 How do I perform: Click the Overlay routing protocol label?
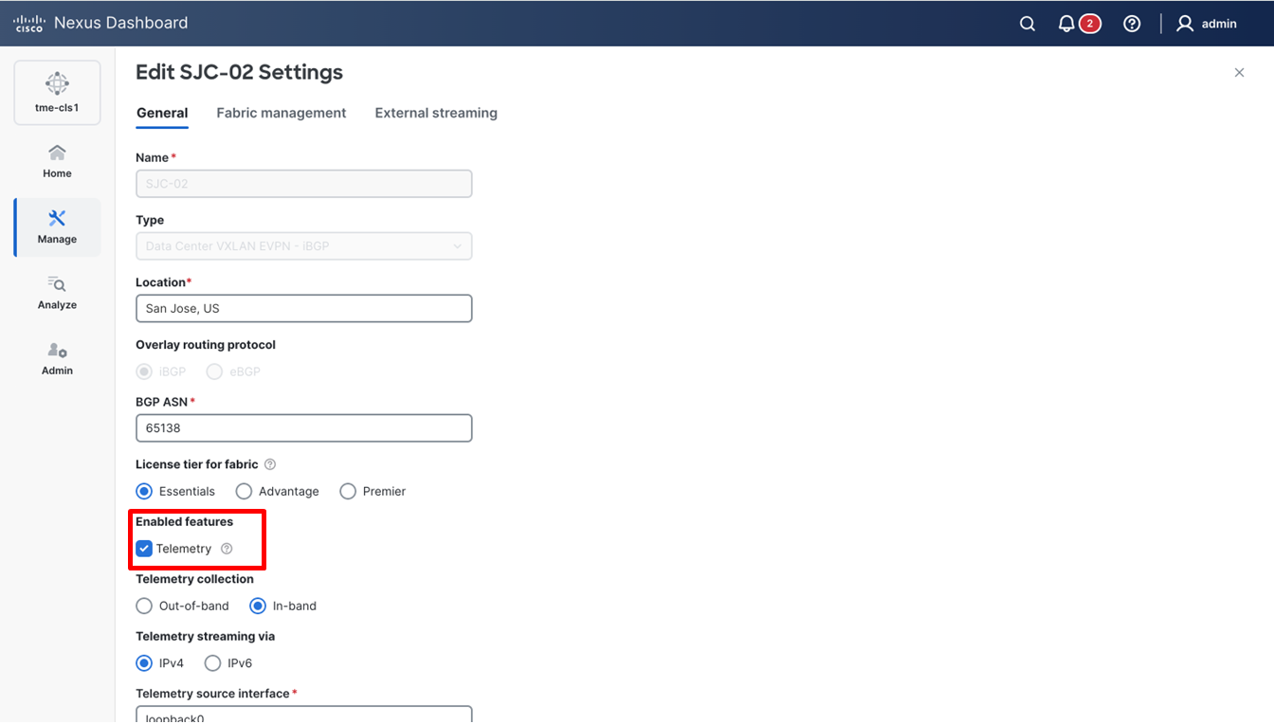(206, 345)
